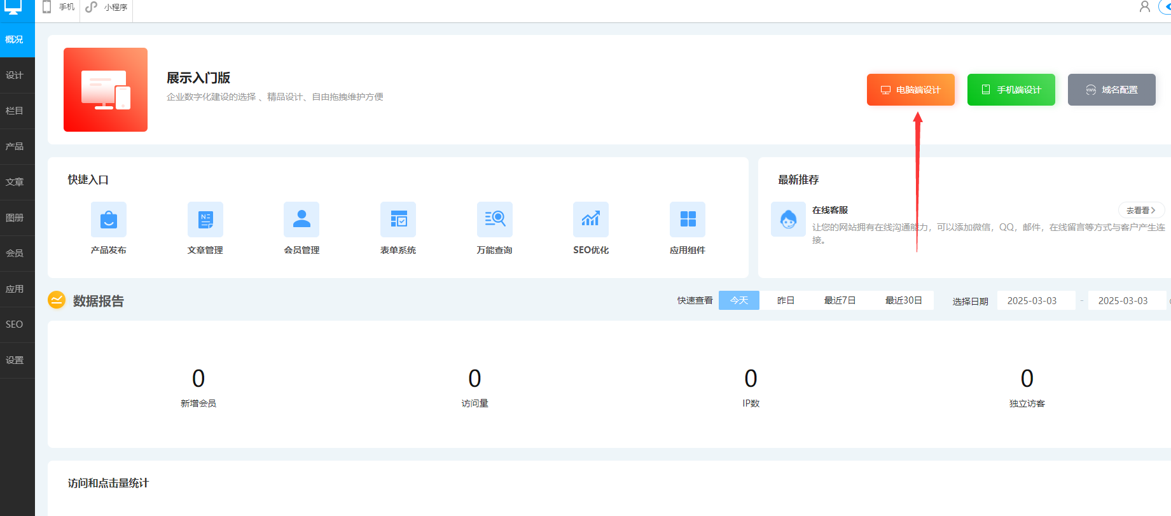Select the 昨日 quick view filter
Viewport: 1171px width, 516px height.
(786, 300)
